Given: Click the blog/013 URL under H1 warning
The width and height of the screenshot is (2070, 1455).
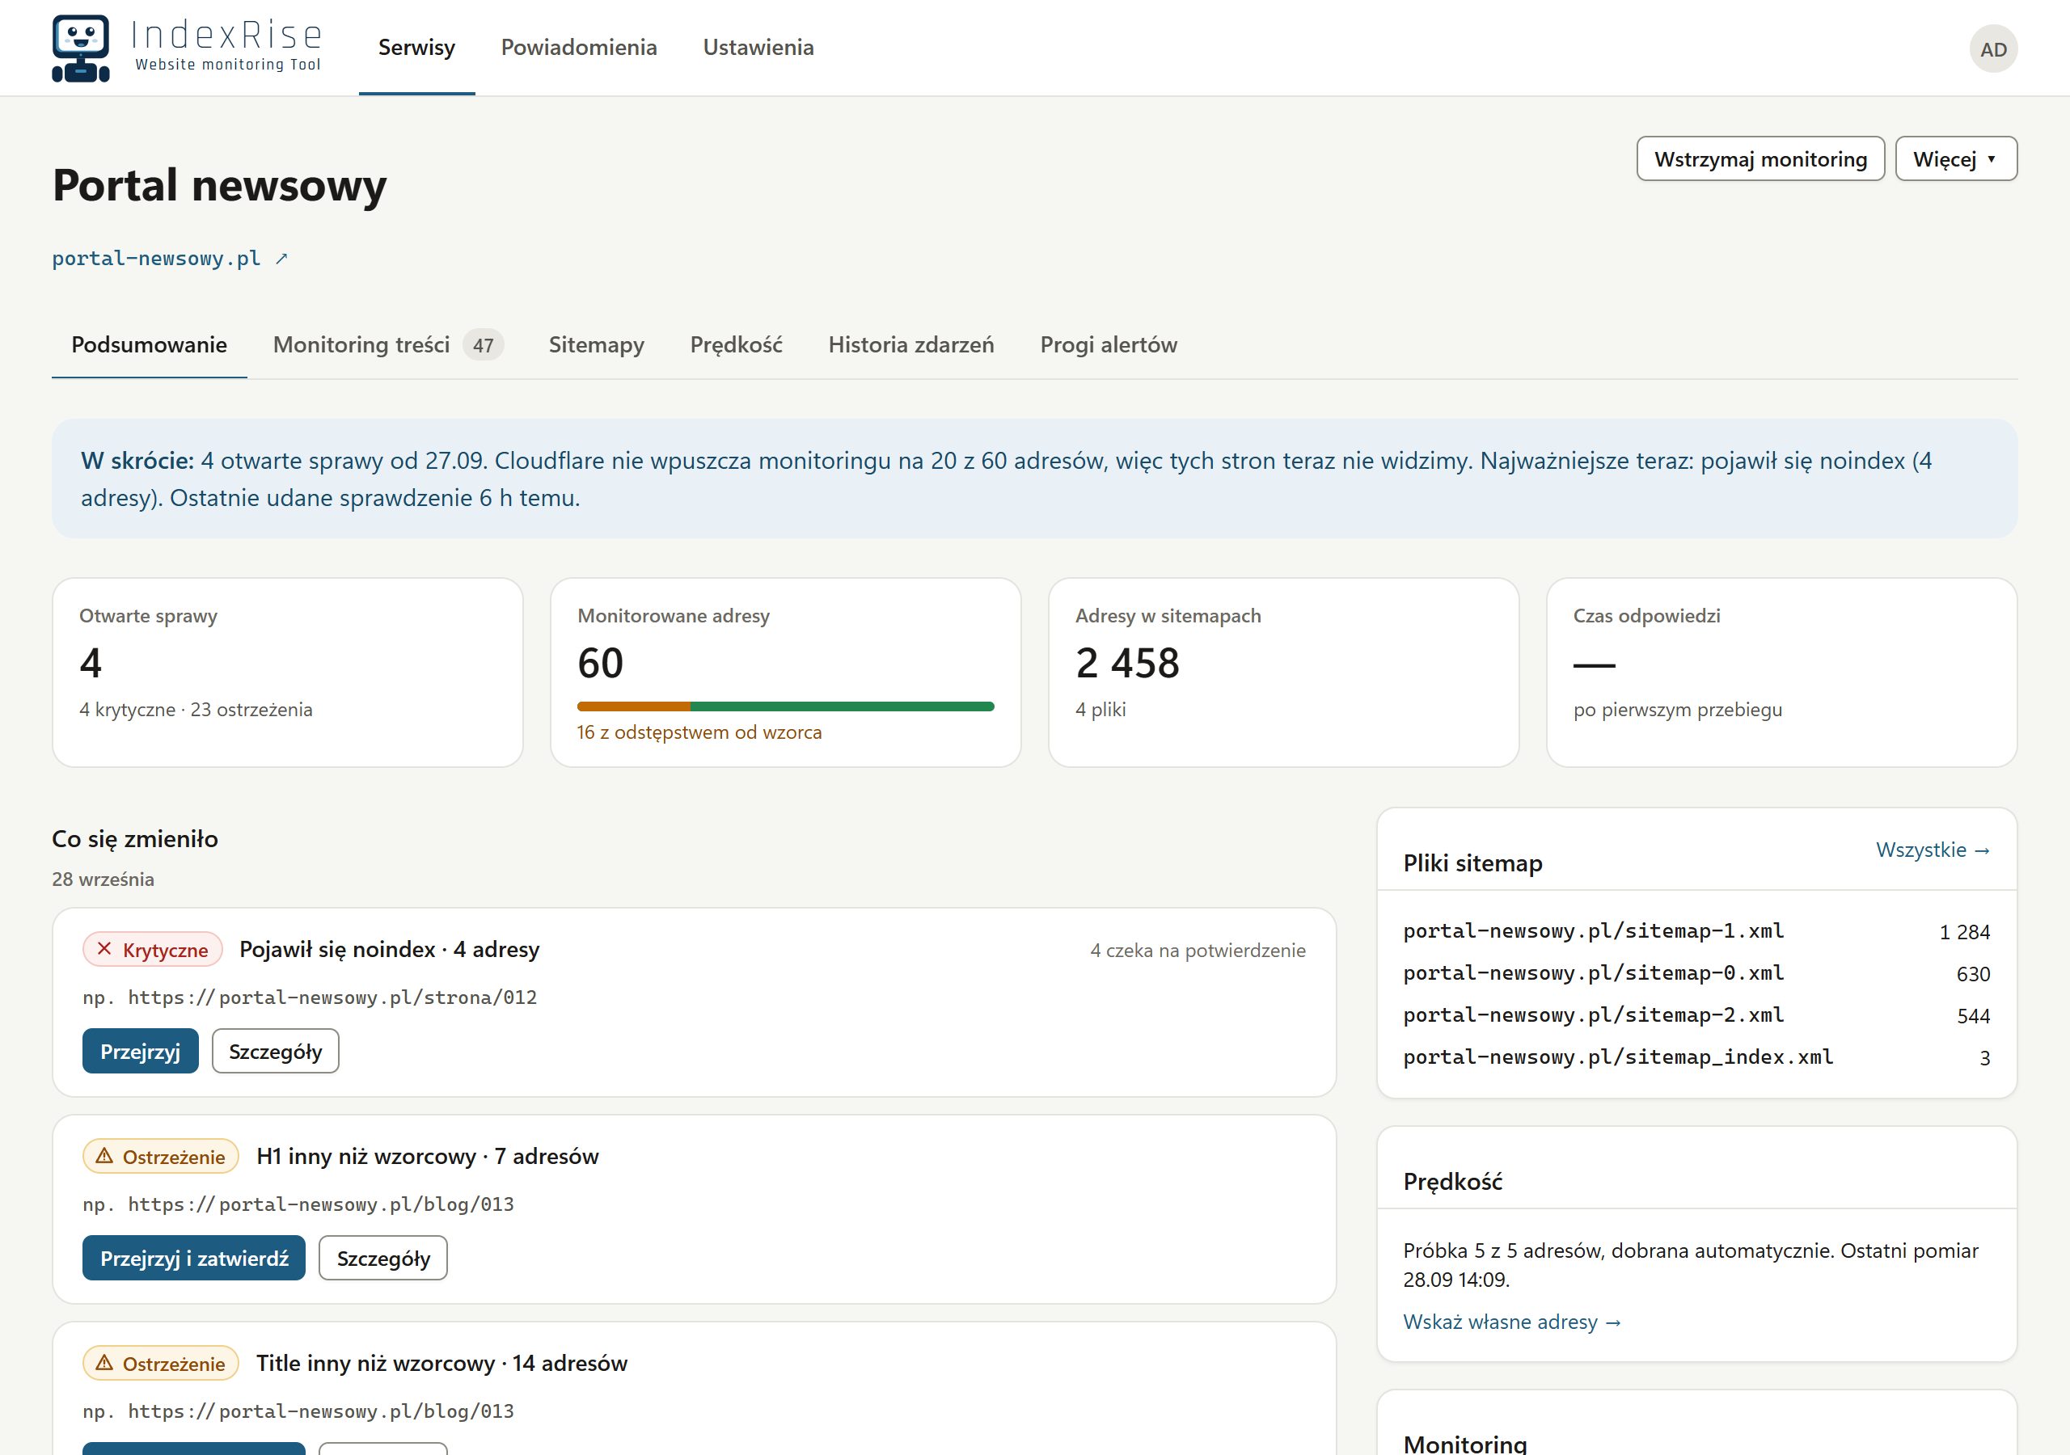Looking at the screenshot, I should [x=320, y=1204].
